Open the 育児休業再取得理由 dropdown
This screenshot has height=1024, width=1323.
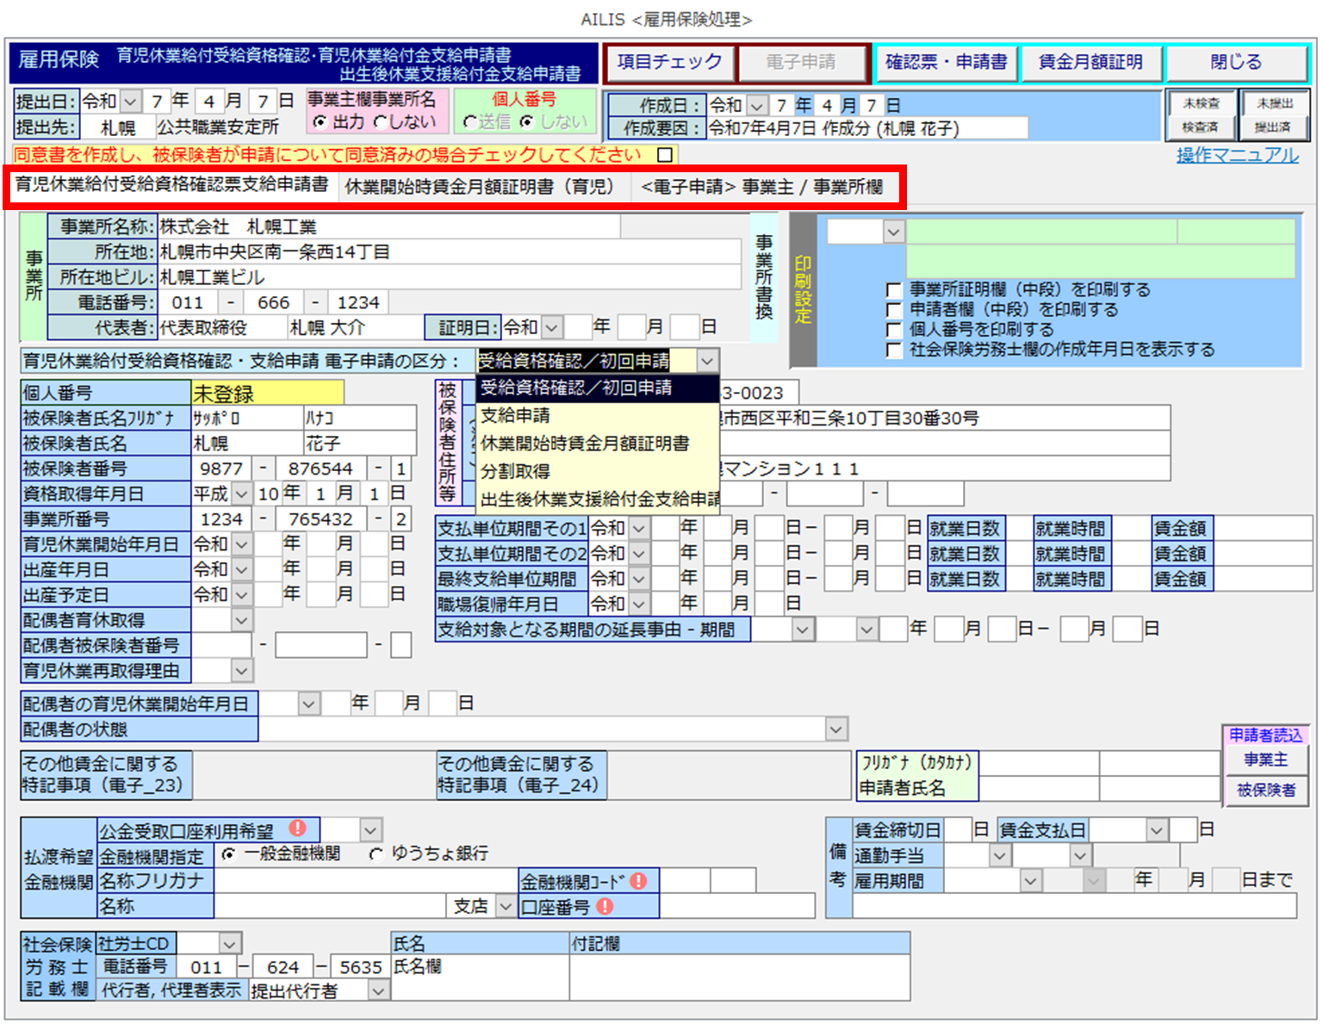coord(242,671)
